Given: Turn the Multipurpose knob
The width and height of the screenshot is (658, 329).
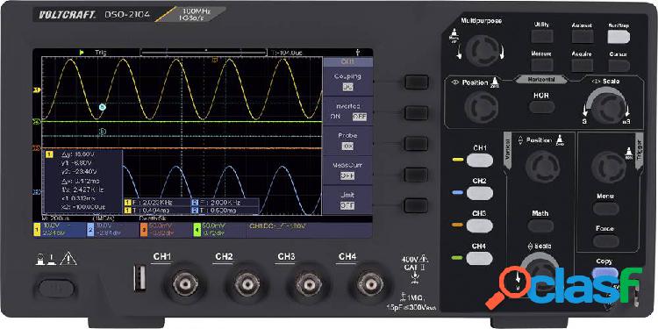Looking at the screenshot, I should tap(482, 51).
